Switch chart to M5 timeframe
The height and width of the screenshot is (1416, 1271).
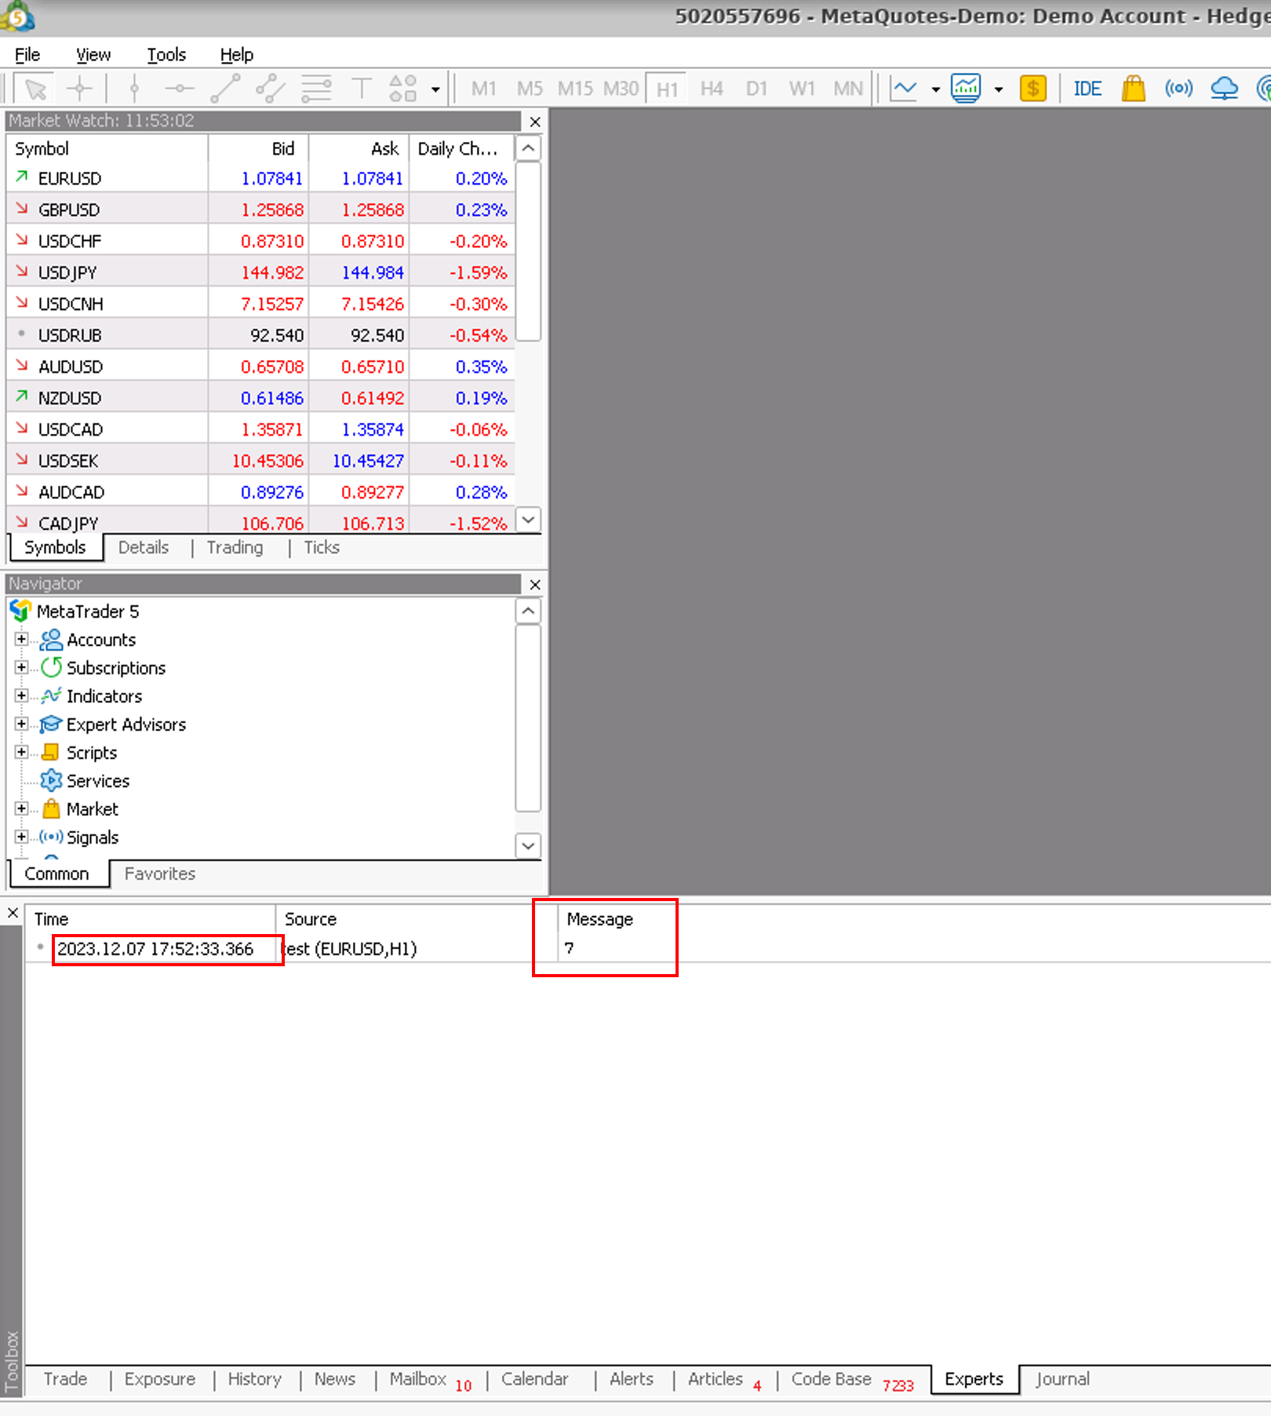click(530, 89)
